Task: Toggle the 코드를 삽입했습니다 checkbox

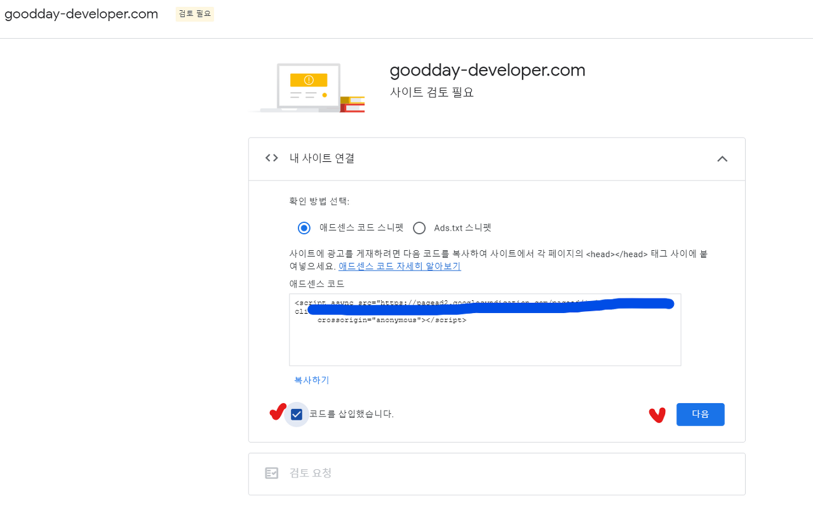Action: tap(297, 415)
